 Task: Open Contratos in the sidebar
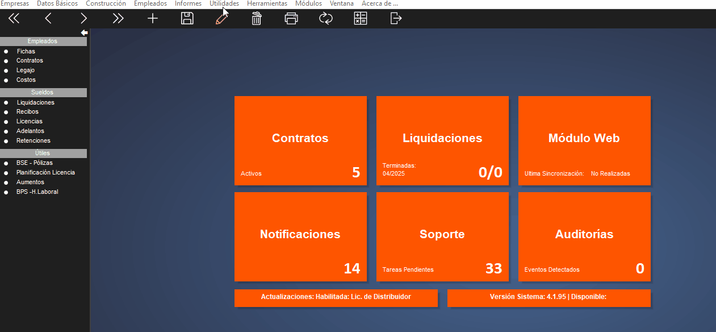point(30,60)
